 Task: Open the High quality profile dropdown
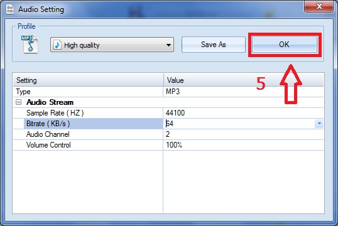[x=112, y=45]
